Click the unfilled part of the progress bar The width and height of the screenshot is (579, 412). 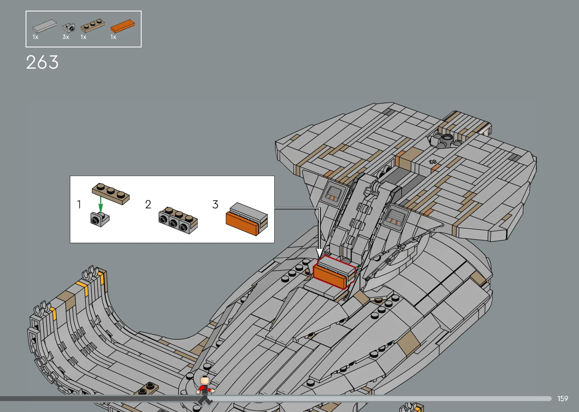[381, 399]
